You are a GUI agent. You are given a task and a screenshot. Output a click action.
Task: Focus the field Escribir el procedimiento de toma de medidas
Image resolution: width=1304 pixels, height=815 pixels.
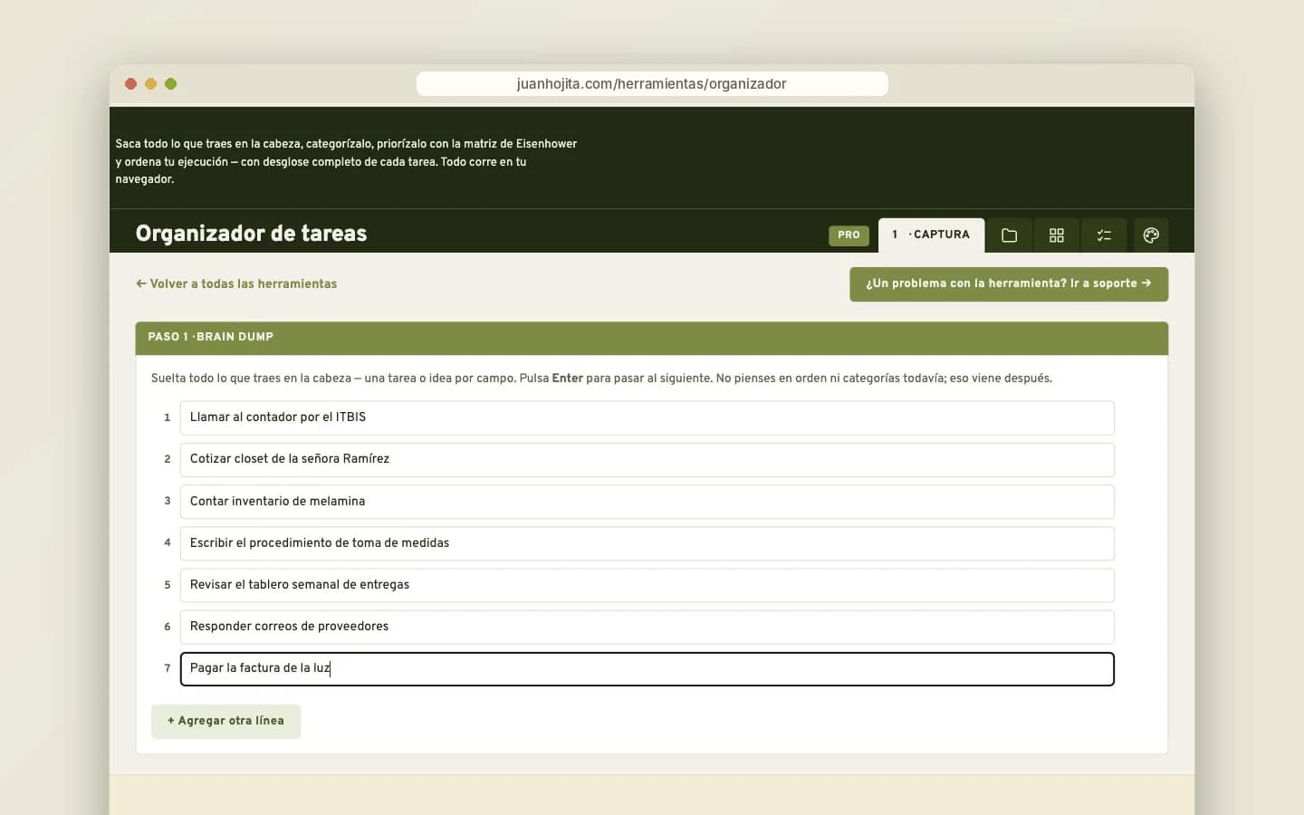pyautogui.click(x=647, y=542)
